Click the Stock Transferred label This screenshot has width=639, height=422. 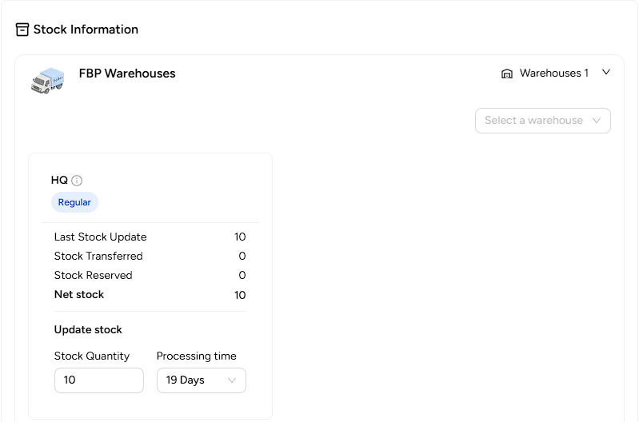98,257
